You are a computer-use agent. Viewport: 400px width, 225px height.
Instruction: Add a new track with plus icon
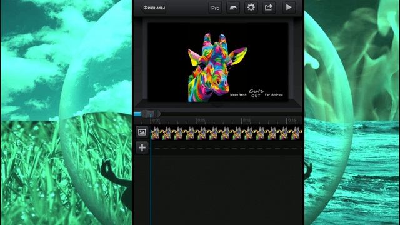pos(142,147)
